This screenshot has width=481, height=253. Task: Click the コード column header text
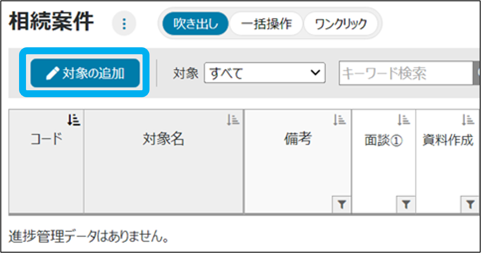coord(46,139)
